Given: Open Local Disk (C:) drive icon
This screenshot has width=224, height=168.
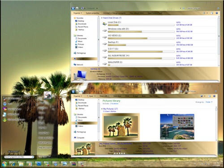Looking at the screenshot, I should tap(105, 24).
